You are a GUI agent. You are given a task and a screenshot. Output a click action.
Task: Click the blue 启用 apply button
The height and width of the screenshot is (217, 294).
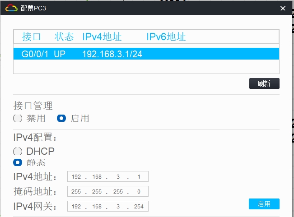pos(264,204)
